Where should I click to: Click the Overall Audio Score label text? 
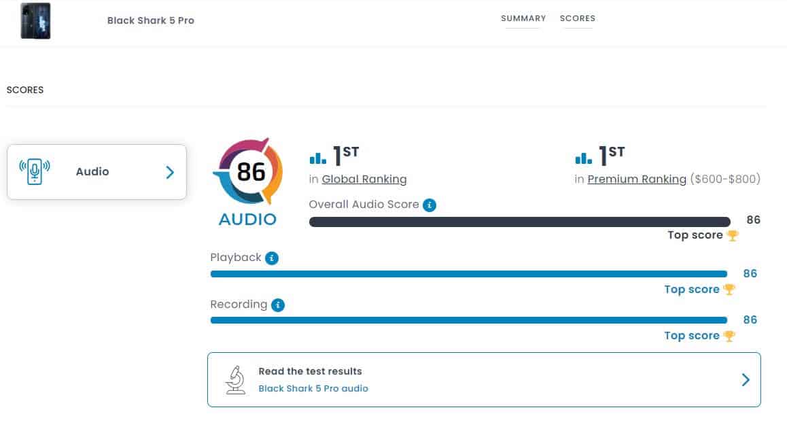point(364,205)
